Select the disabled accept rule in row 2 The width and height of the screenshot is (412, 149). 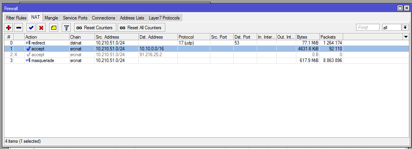tap(206, 55)
